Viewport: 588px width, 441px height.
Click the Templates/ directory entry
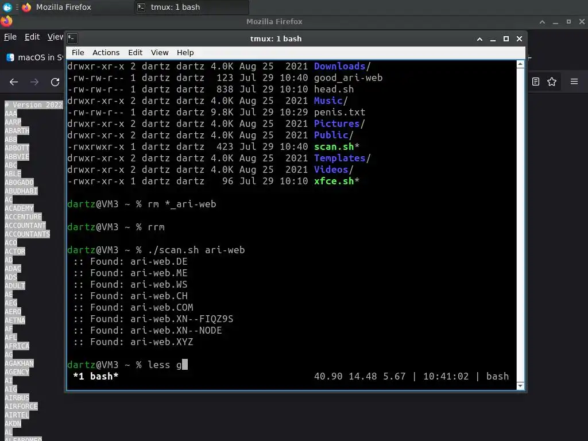click(x=342, y=158)
